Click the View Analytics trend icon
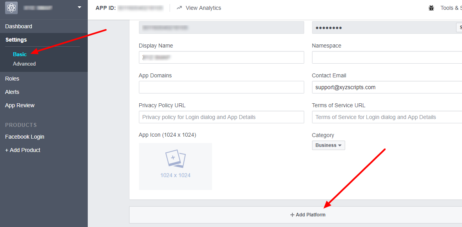Viewport: 462px width, 227px height. pos(179,8)
